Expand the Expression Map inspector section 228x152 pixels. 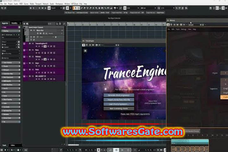tap(11, 73)
